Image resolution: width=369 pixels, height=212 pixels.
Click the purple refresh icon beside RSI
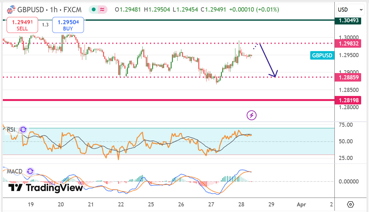click(x=23, y=130)
